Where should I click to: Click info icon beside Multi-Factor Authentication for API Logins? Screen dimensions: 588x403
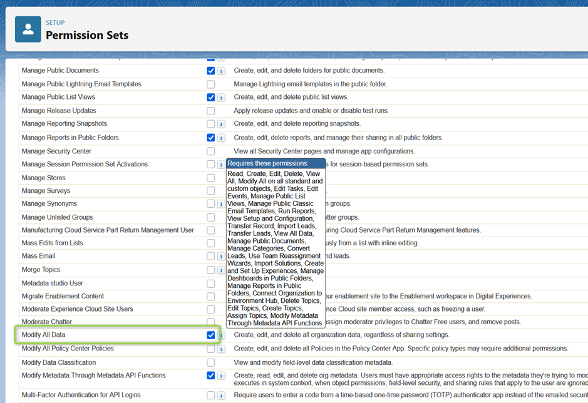221,395
